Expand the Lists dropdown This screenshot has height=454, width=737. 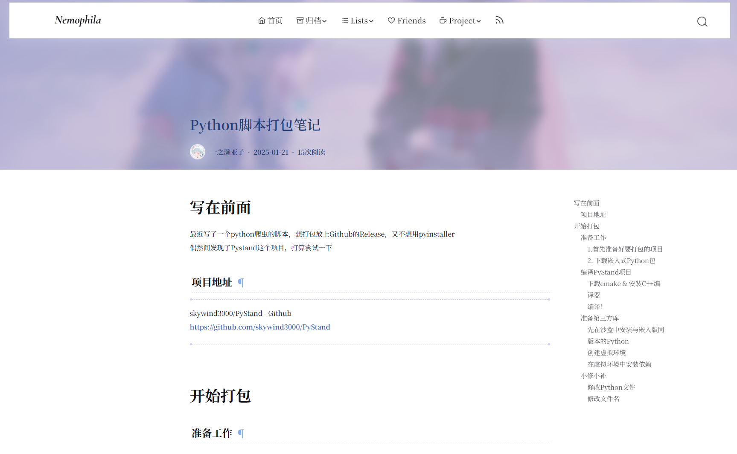[x=357, y=20]
